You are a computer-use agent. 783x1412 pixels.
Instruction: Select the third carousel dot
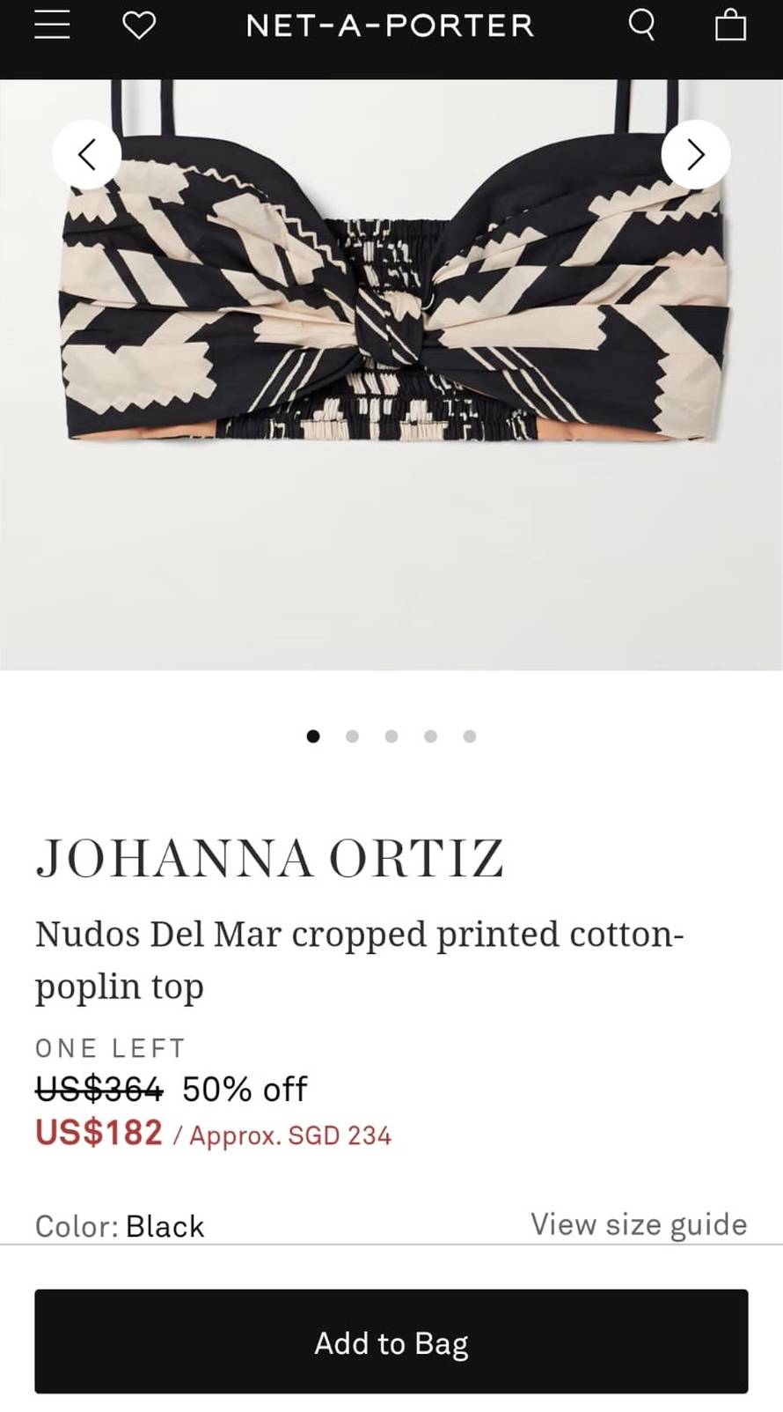click(x=391, y=736)
